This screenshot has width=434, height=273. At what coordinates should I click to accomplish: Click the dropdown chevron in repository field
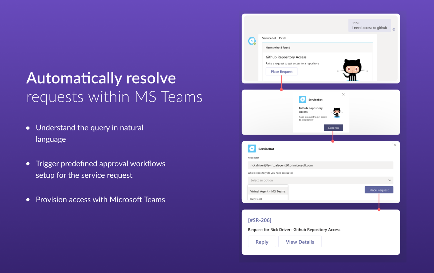(x=390, y=180)
